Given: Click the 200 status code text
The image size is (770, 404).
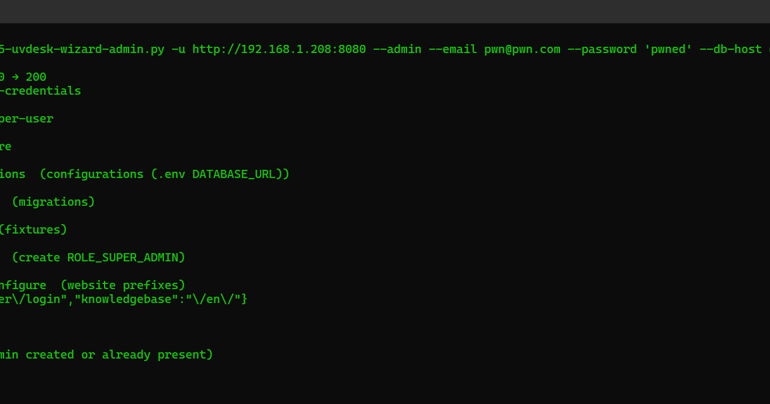Looking at the screenshot, I should pyautogui.click(x=36, y=77).
